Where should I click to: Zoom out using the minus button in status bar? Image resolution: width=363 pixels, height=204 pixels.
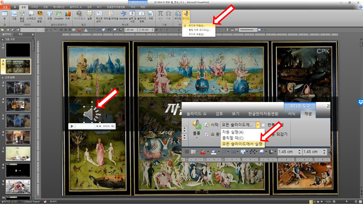334,202
